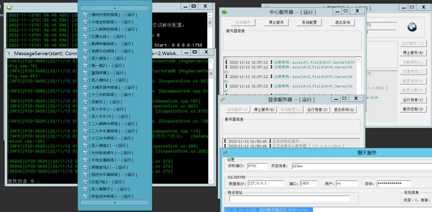Click the 斗地主初级场 server icon in list
This screenshot has width=432, height=212.
coord(85,22)
